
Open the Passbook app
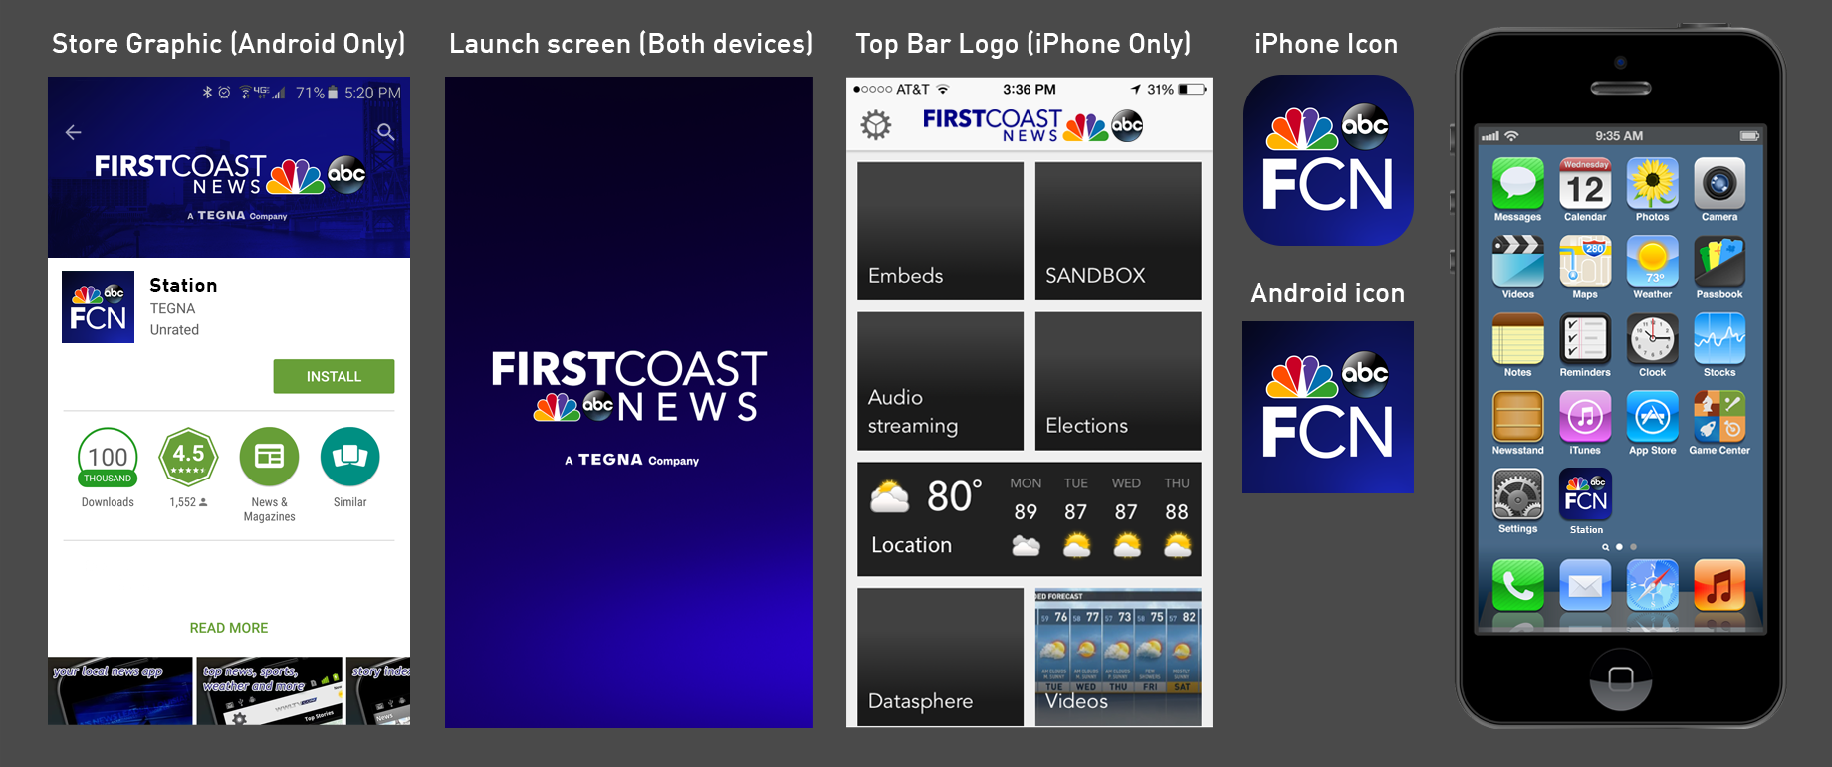(1719, 261)
